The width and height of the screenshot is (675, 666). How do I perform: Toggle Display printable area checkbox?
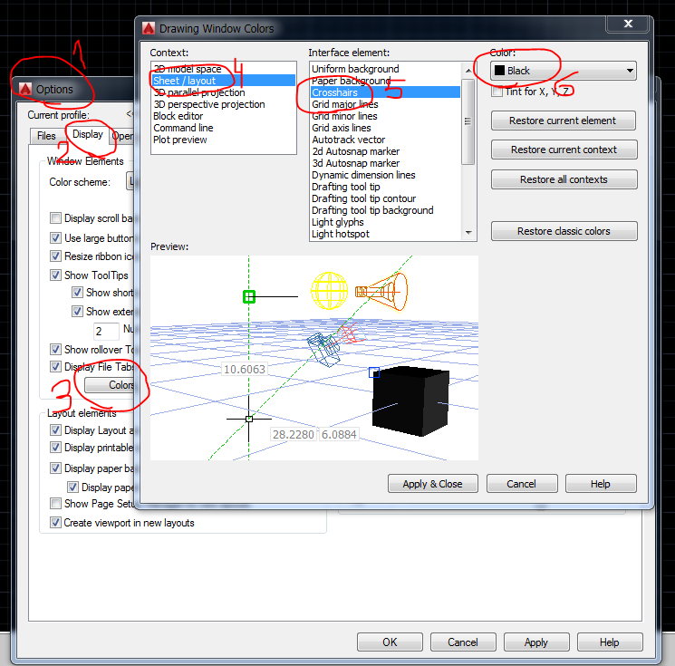coord(55,448)
